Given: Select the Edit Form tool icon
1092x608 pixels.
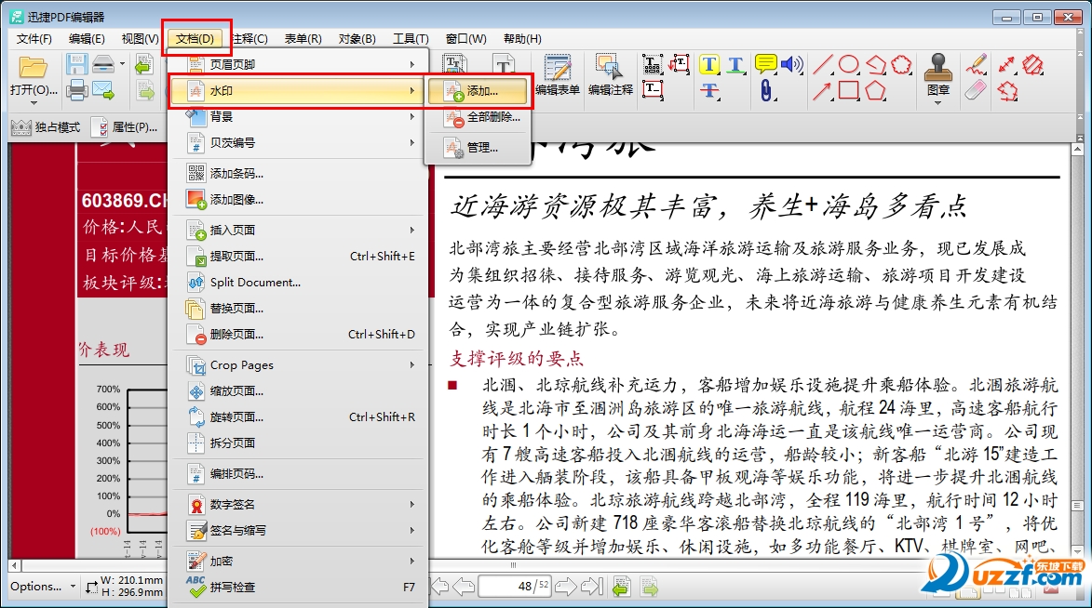Looking at the screenshot, I should (557, 68).
